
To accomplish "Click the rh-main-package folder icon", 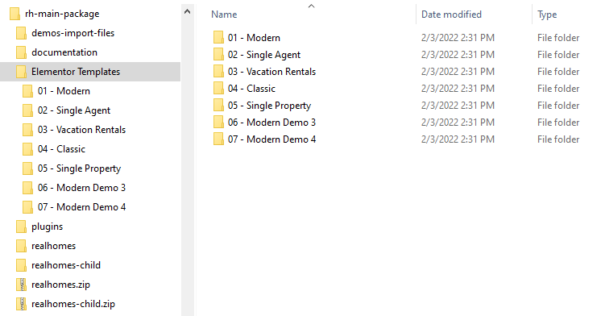I will 15,14.
